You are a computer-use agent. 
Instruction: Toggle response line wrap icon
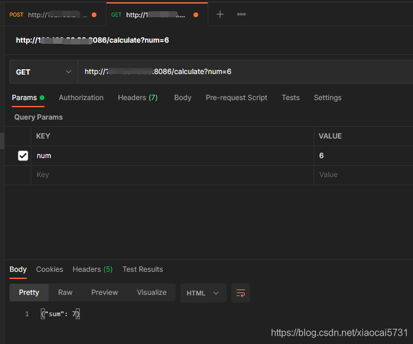(x=241, y=293)
